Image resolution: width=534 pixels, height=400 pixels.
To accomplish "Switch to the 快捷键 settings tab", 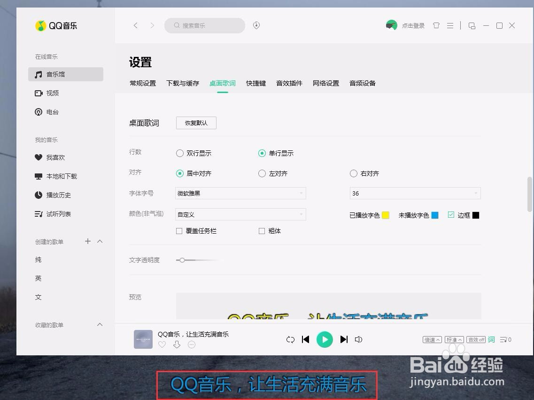I will (x=255, y=83).
